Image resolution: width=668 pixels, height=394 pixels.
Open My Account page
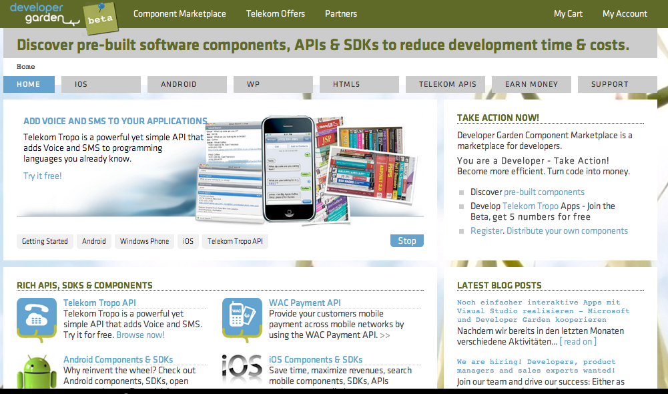pyautogui.click(x=625, y=13)
